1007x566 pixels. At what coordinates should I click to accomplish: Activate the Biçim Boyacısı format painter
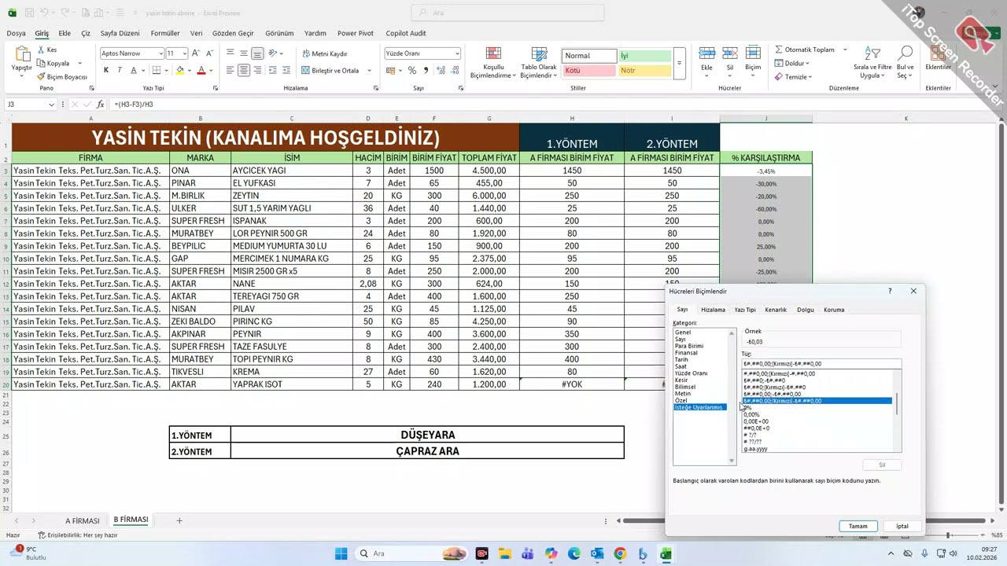[62, 76]
